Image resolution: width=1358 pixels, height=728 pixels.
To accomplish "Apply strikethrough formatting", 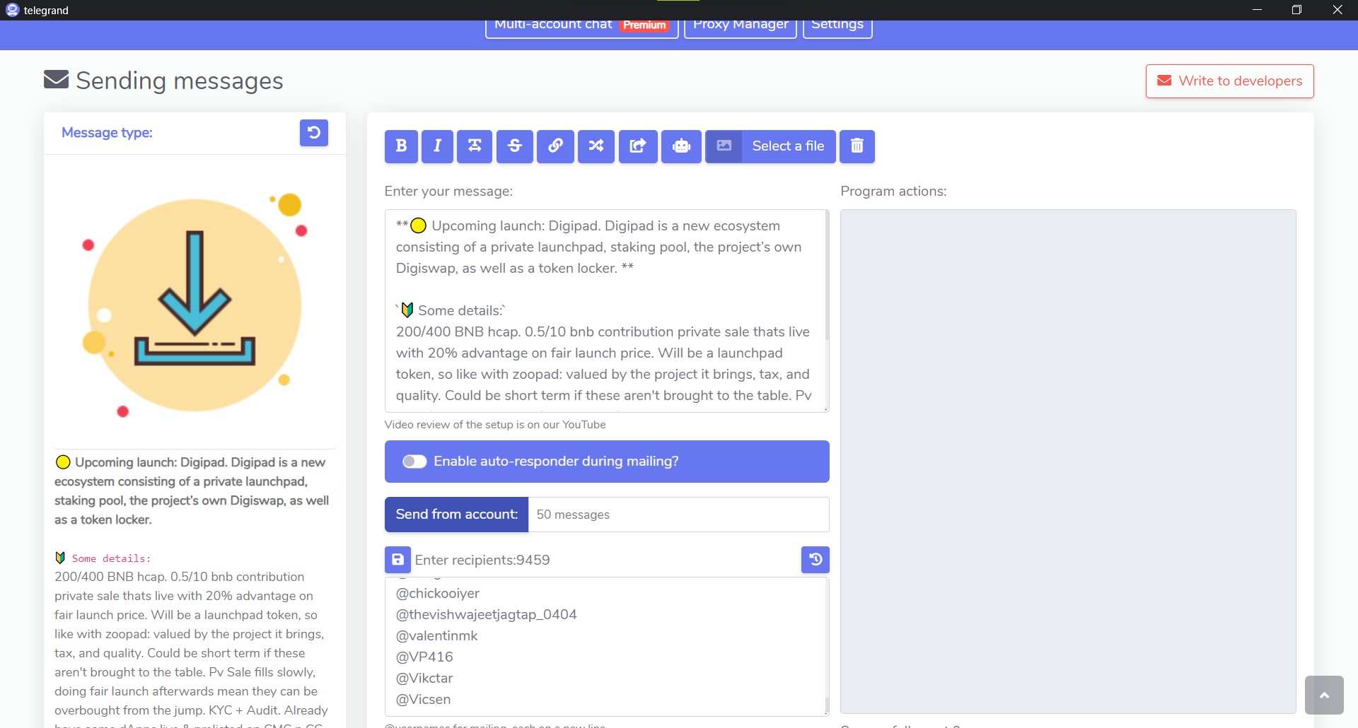I will point(515,146).
